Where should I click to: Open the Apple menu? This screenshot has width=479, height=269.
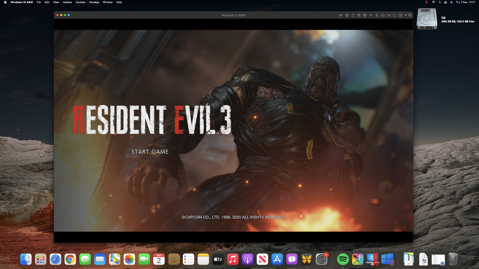5,2
